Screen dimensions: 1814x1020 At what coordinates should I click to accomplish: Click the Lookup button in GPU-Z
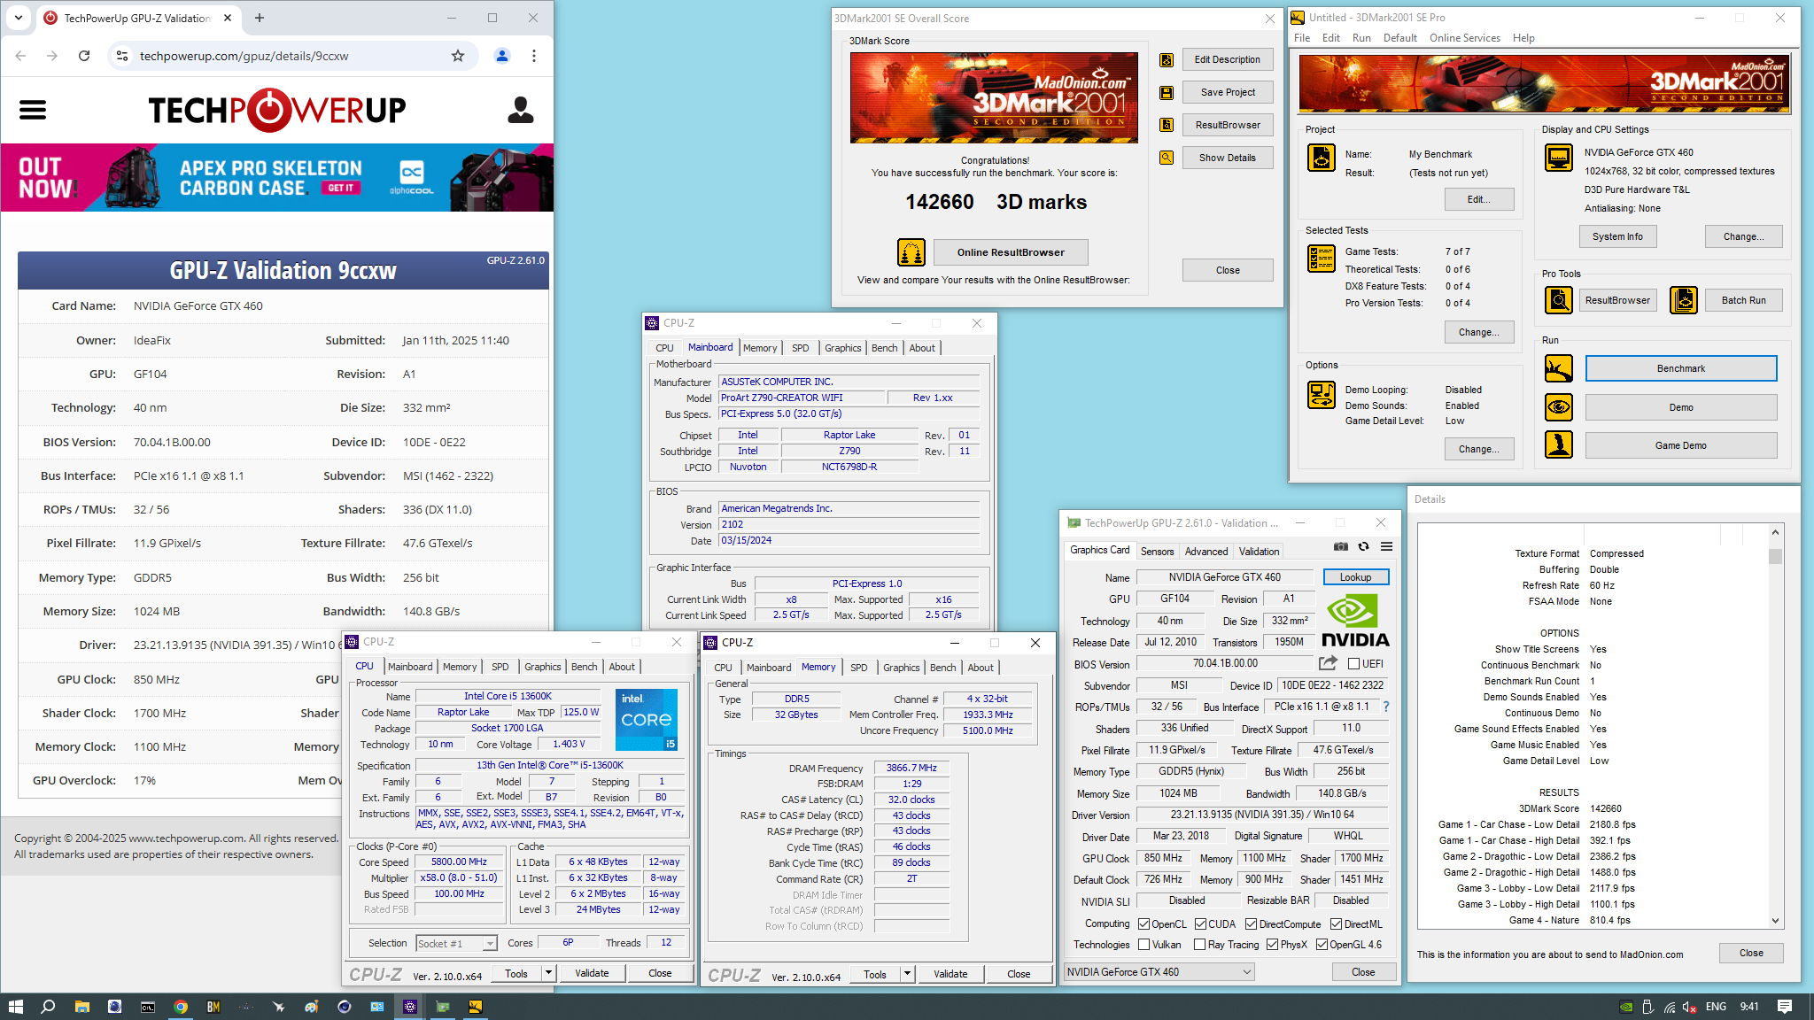pos(1355,577)
